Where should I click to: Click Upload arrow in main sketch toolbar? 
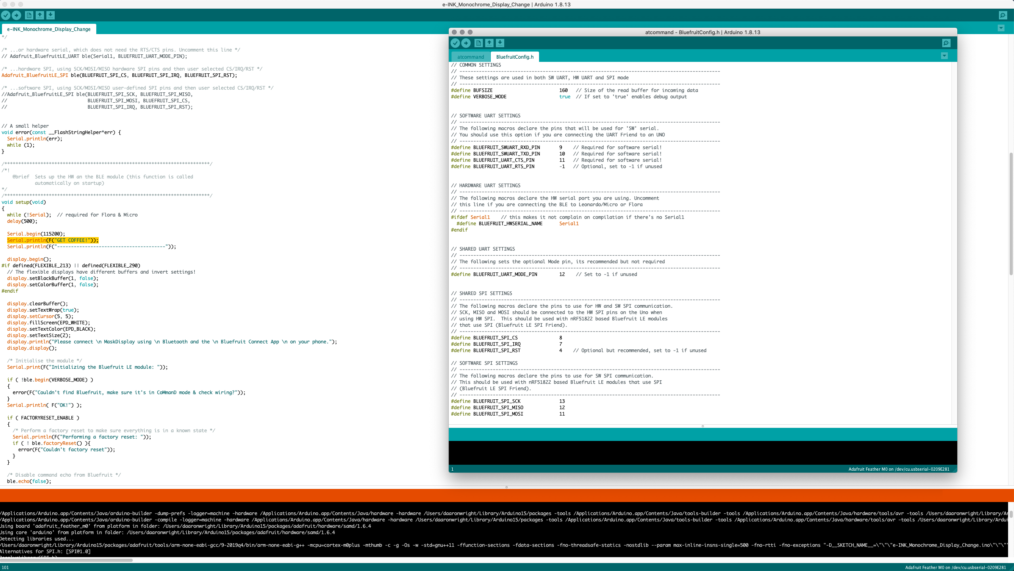point(17,15)
